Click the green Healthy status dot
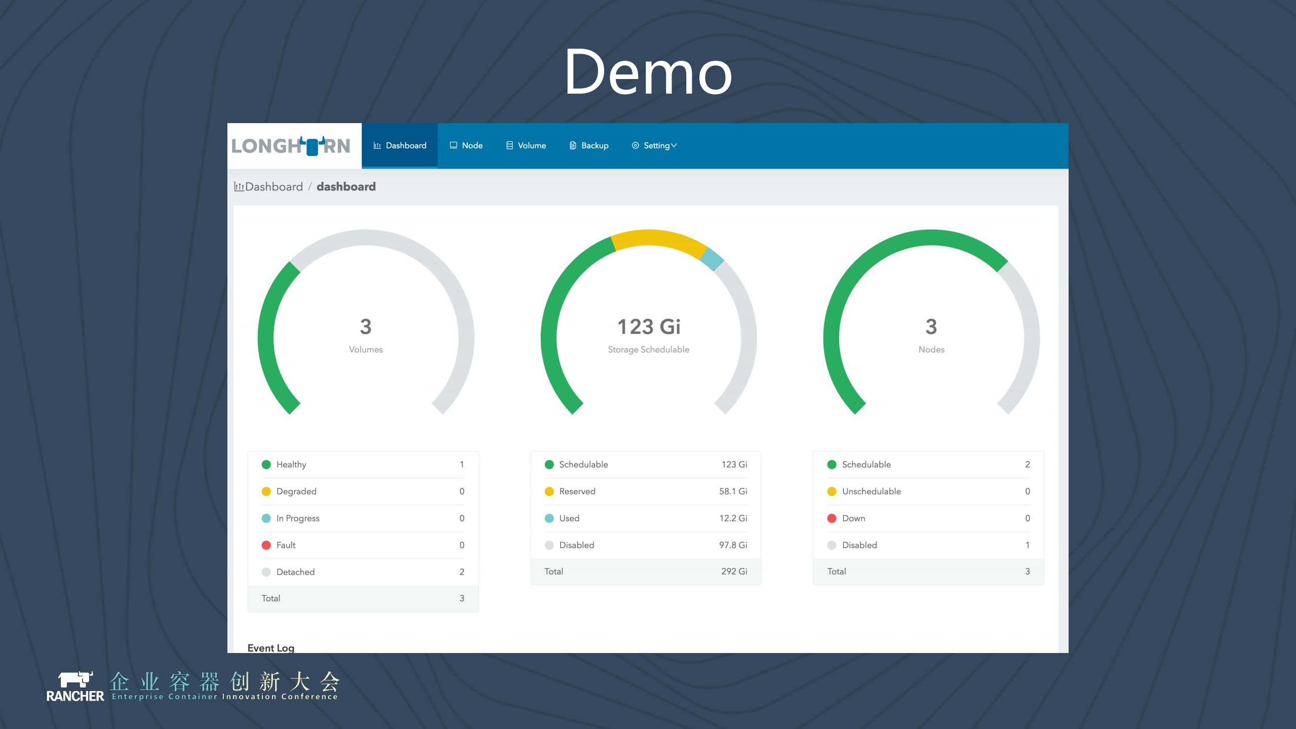 266,465
